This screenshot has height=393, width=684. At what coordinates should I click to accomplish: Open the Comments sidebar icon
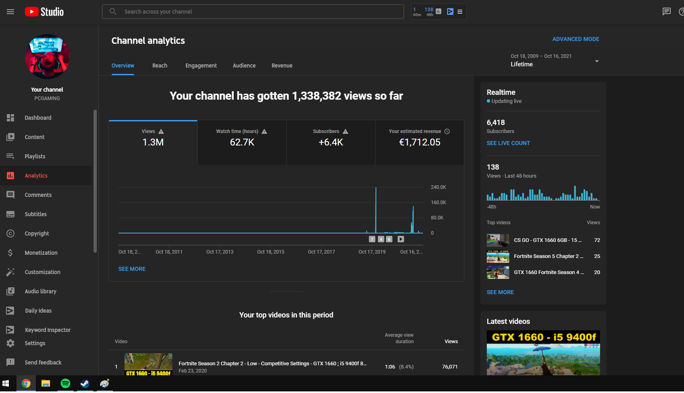pos(10,195)
